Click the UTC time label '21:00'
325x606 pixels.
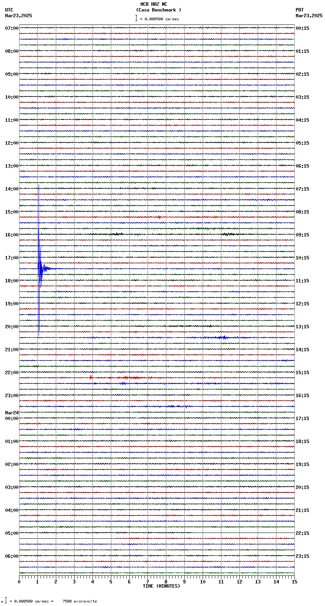(x=12, y=350)
